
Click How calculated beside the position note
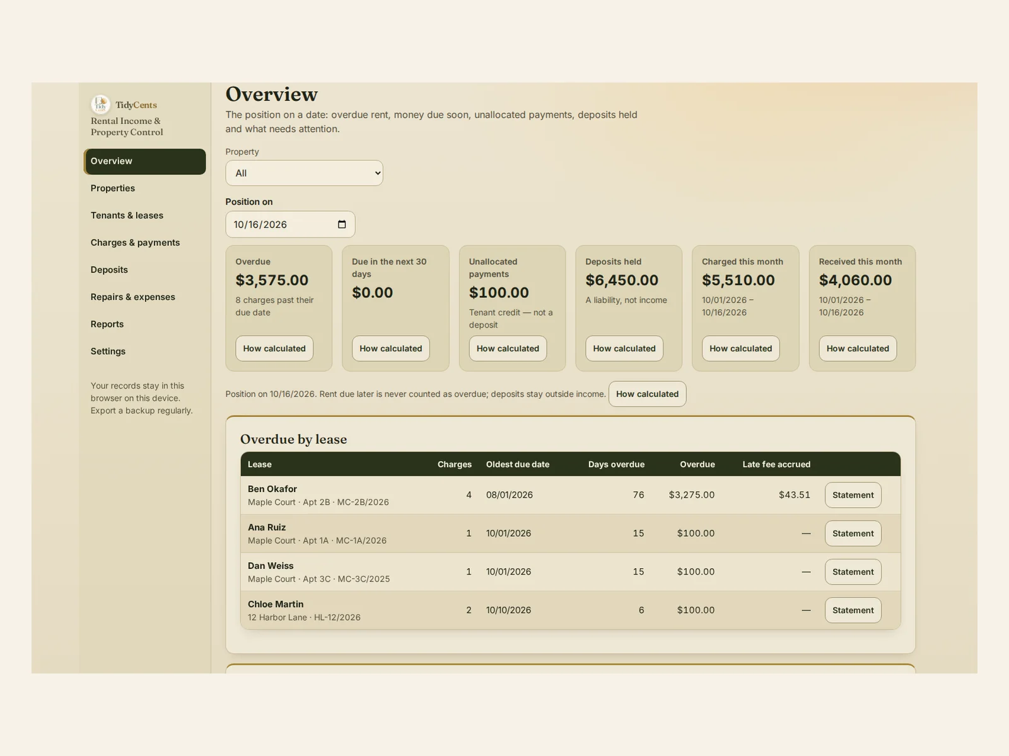[x=647, y=394]
